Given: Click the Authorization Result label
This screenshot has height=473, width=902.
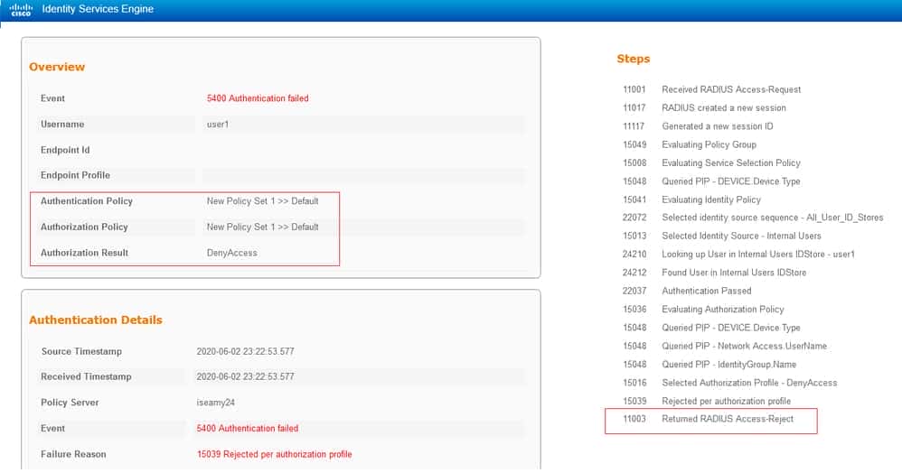Looking at the screenshot, I should (85, 253).
